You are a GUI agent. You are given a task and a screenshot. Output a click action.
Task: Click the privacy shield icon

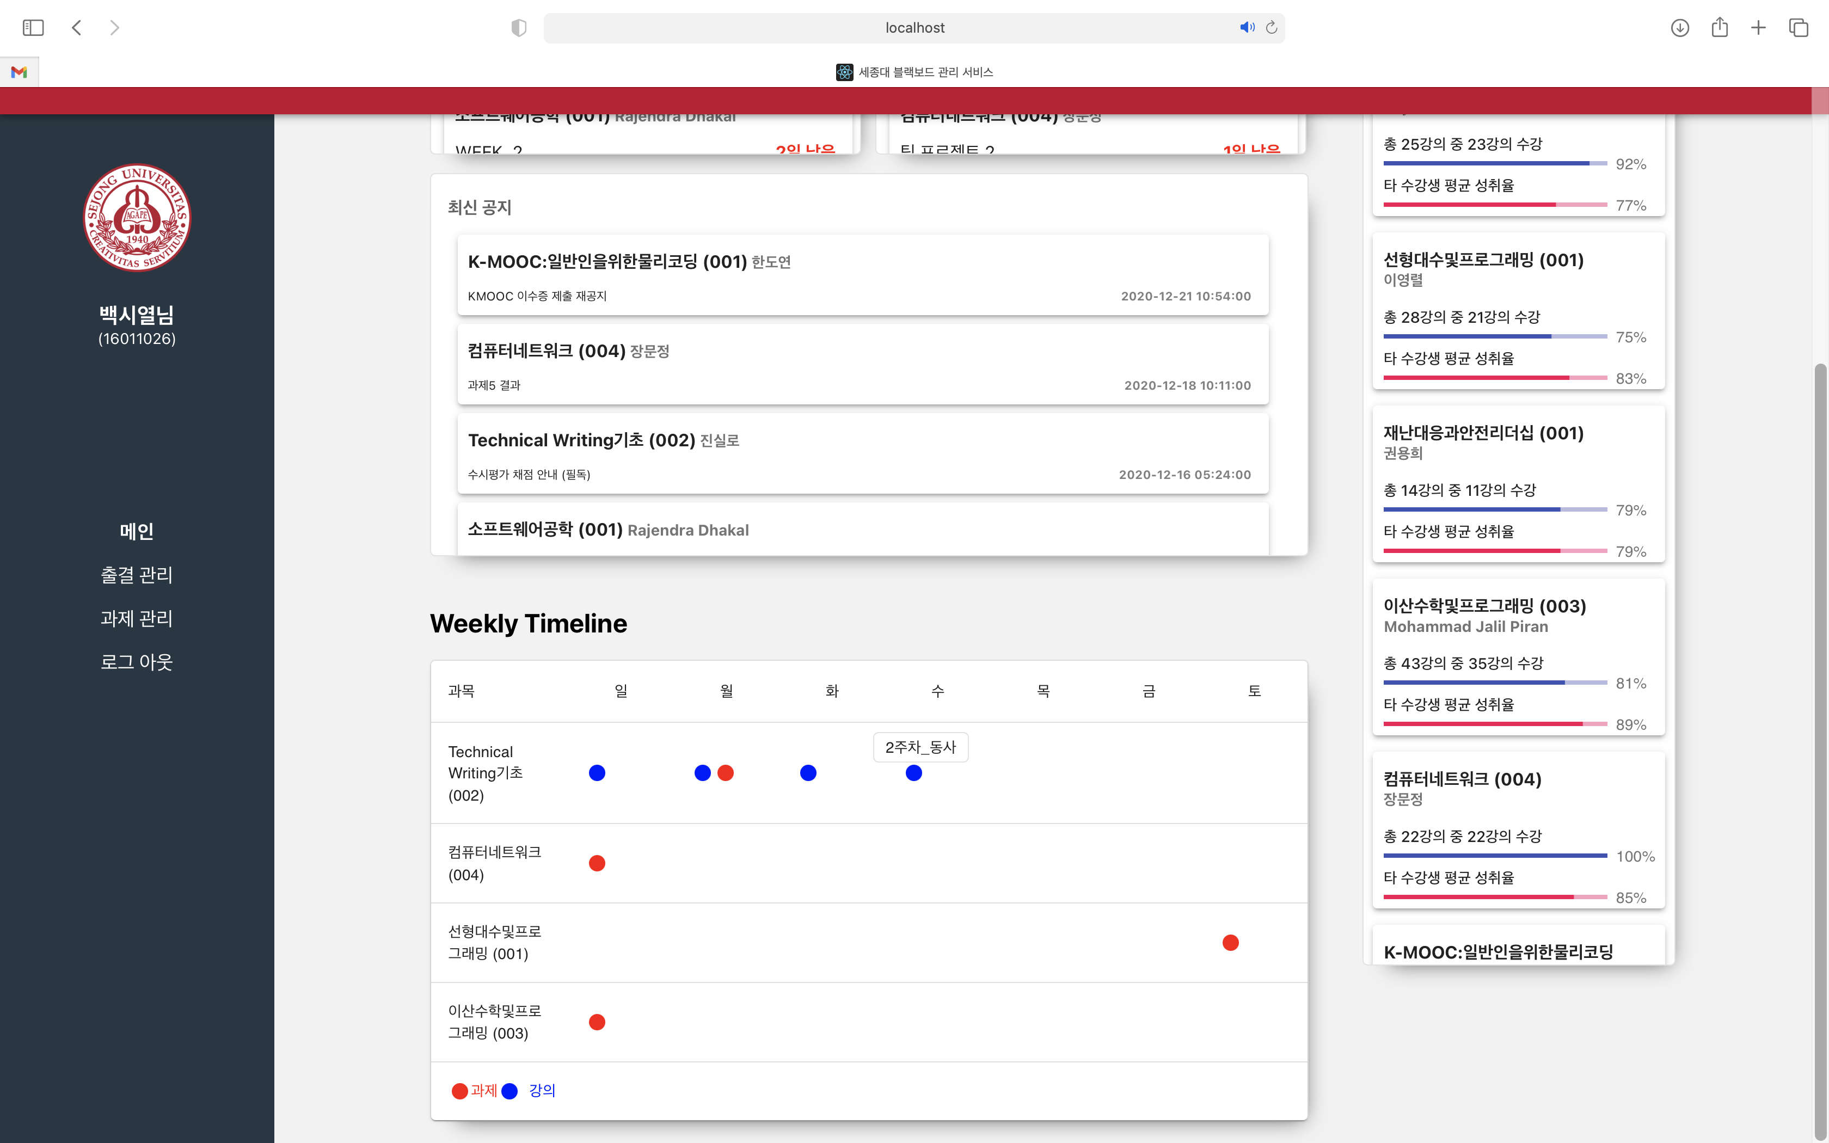518,28
